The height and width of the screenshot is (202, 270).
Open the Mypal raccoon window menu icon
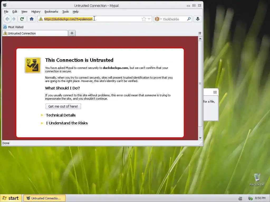coord(5,5)
